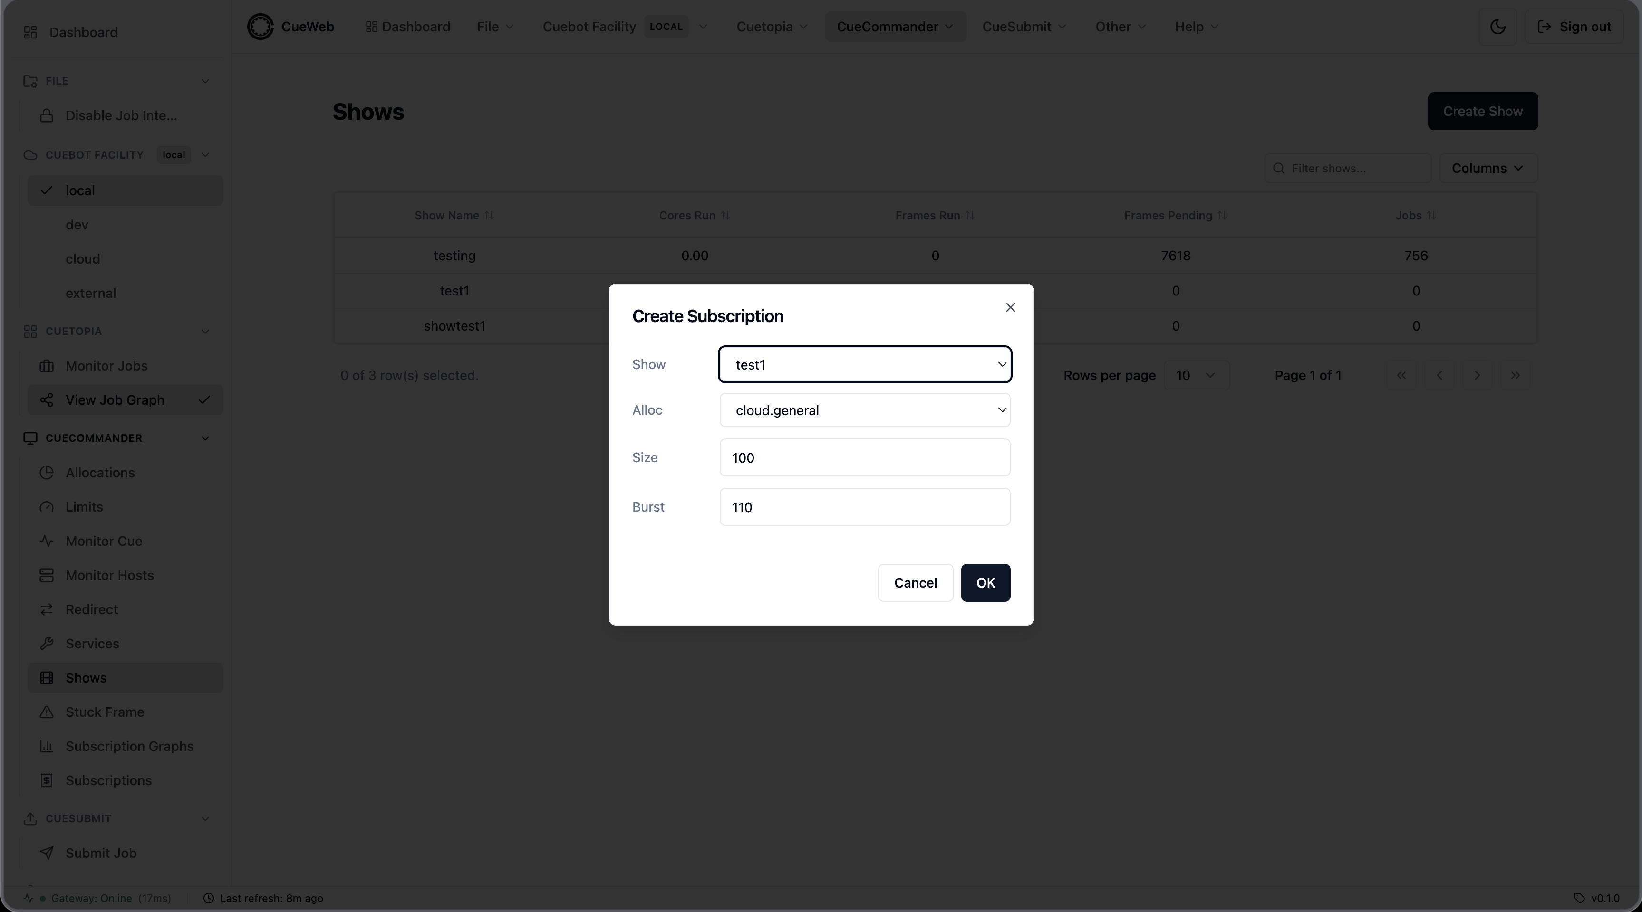The height and width of the screenshot is (912, 1642).
Task: Open Subscriptions in the sidebar
Action: (x=125, y=781)
